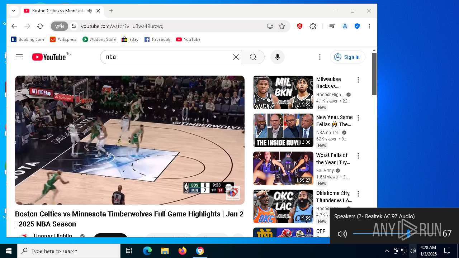Open the YouTube hamburger guide menu
This screenshot has width=459, height=258.
pyautogui.click(x=19, y=57)
